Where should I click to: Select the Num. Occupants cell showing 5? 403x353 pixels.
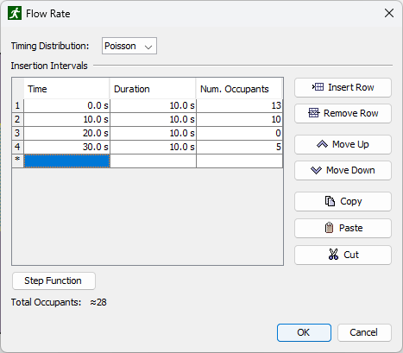239,147
